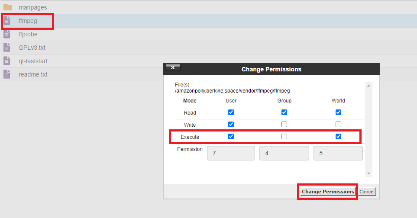Select the ffprobe file name
The height and width of the screenshot is (218, 417).
tap(28, 34)
